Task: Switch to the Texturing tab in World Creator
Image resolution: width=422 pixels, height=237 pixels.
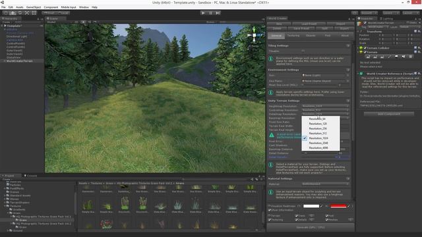Action: 293,36
